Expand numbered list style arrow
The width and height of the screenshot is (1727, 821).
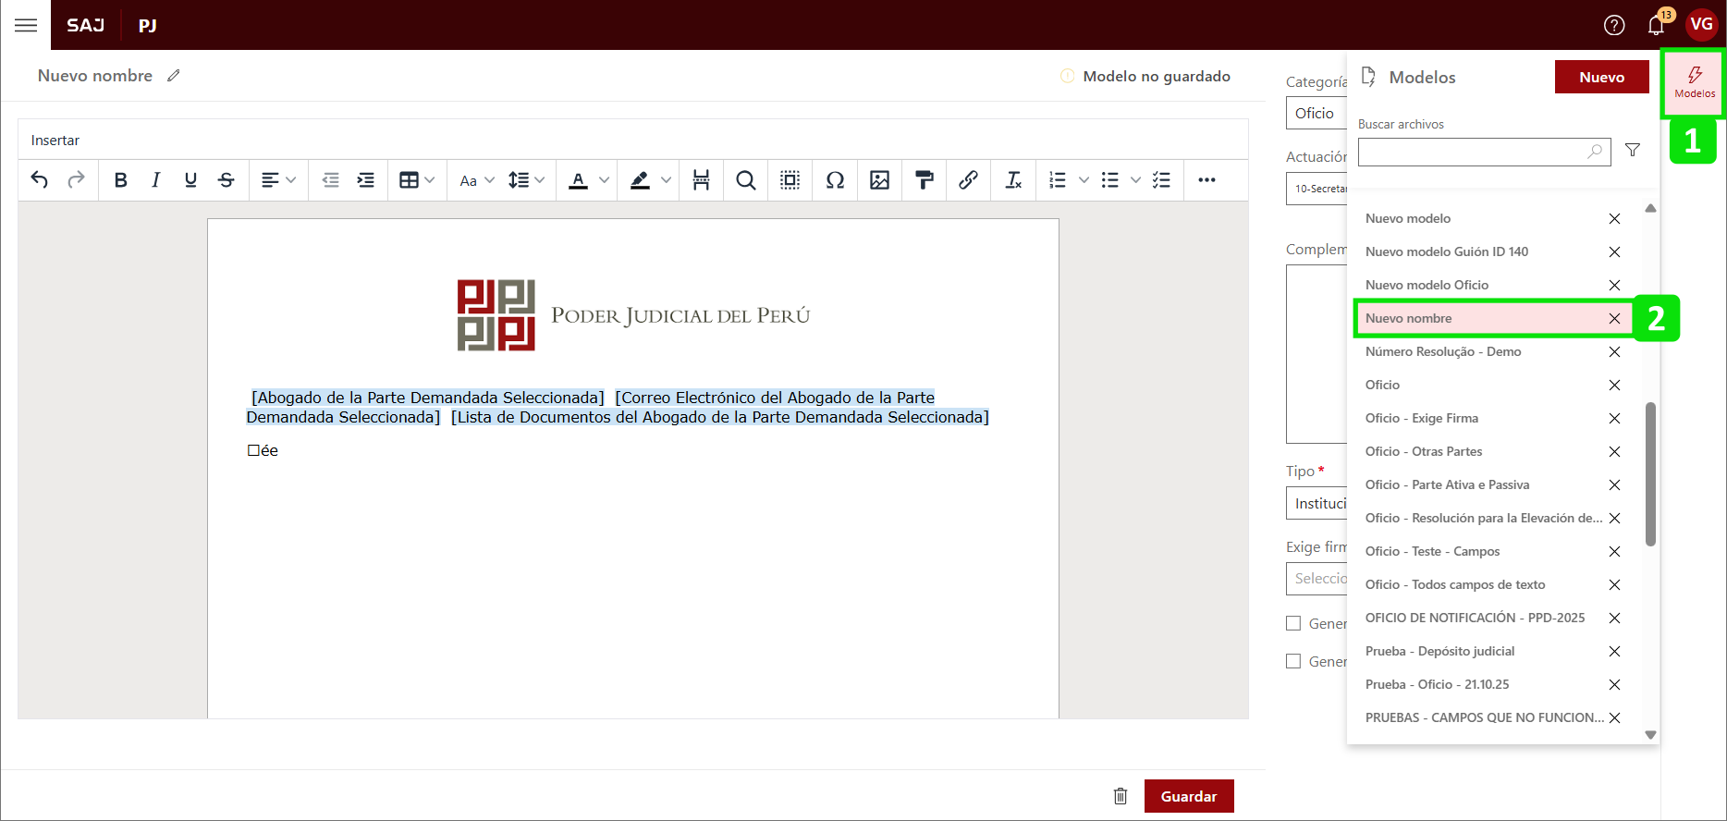(1084, 180)
